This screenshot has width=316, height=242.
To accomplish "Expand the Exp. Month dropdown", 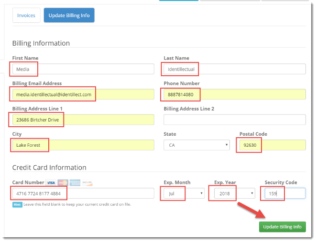I will (184, 193).
